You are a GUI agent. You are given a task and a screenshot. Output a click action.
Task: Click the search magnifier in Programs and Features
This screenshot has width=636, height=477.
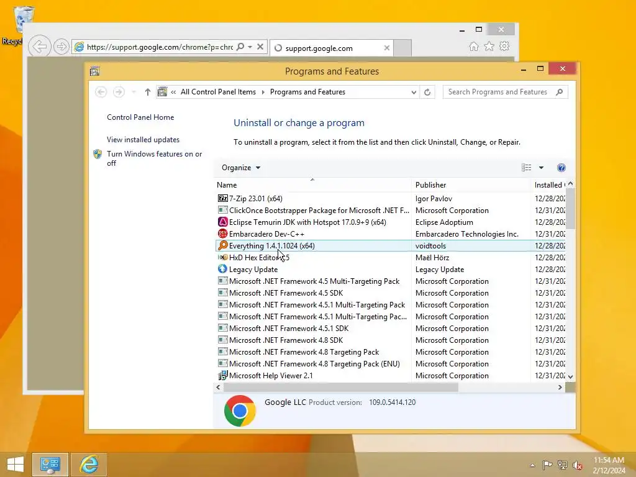tap(560, 92)
